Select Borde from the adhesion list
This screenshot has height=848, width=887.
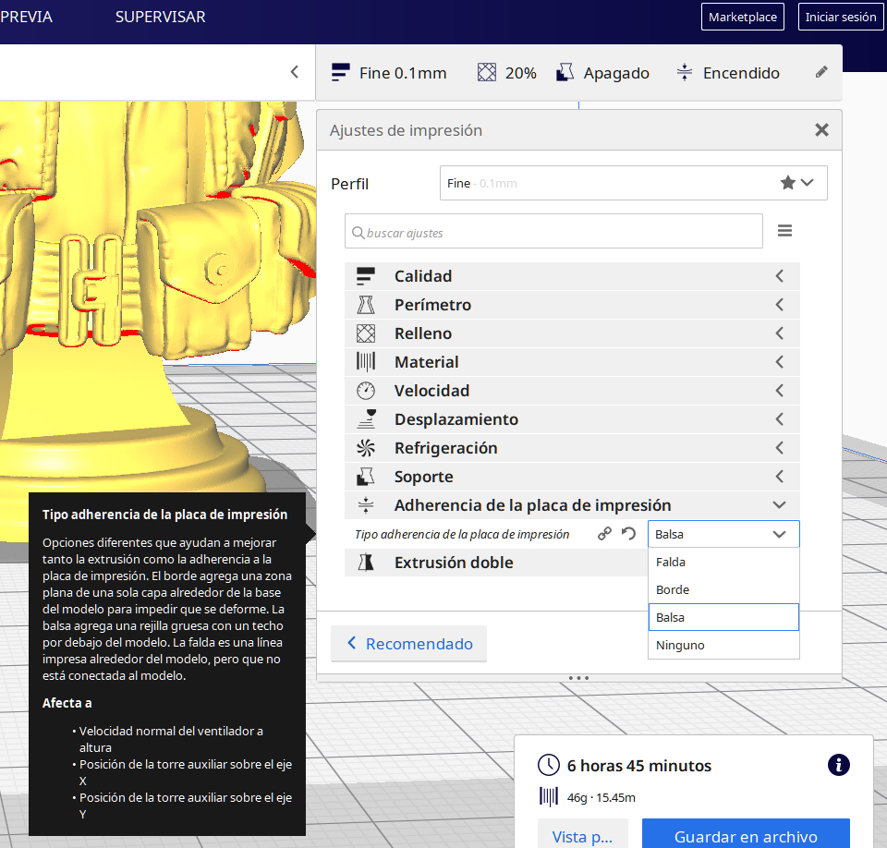pyautogui.click(x=723, y=589)
